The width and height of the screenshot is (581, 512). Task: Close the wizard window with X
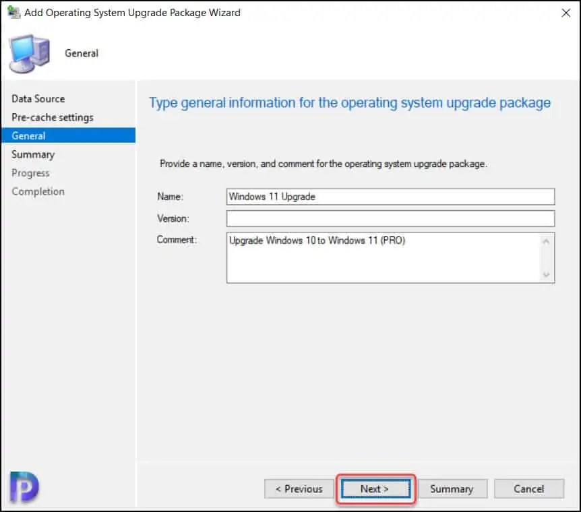(565, 13)
